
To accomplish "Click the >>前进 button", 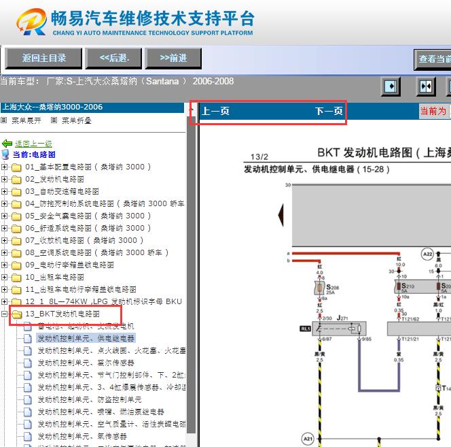I will (x=173, y=59).
